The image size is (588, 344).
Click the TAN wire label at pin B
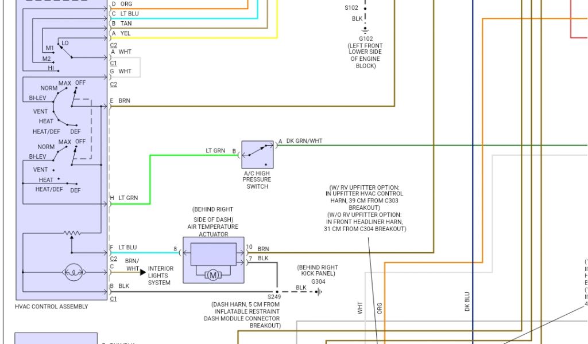click(126, 24)
